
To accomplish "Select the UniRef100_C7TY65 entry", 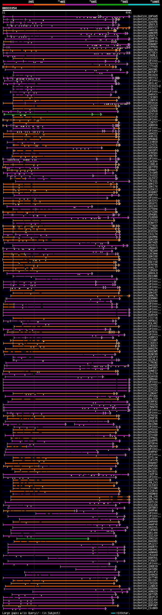I will pyautogui.click(x=145, y=67).
